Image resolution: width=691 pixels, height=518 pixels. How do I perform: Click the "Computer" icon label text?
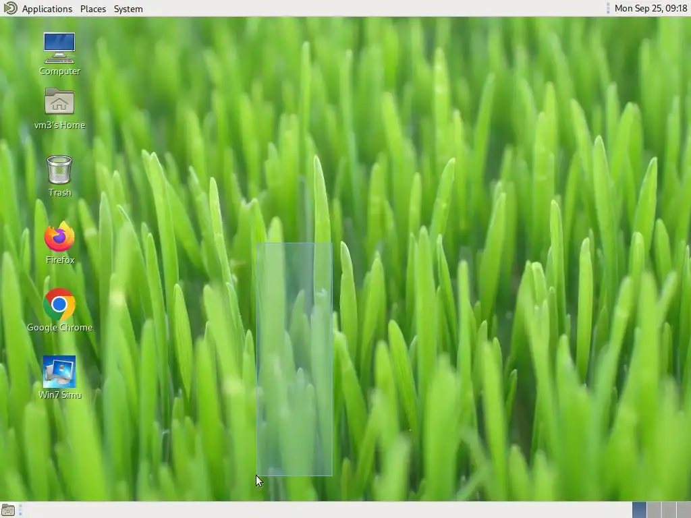tap(59, 71)
